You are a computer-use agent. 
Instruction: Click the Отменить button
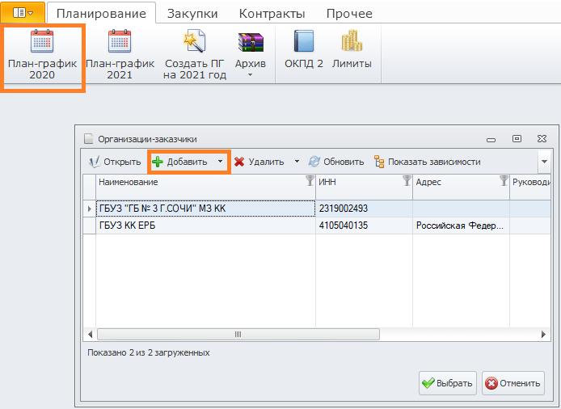(513, 383)
